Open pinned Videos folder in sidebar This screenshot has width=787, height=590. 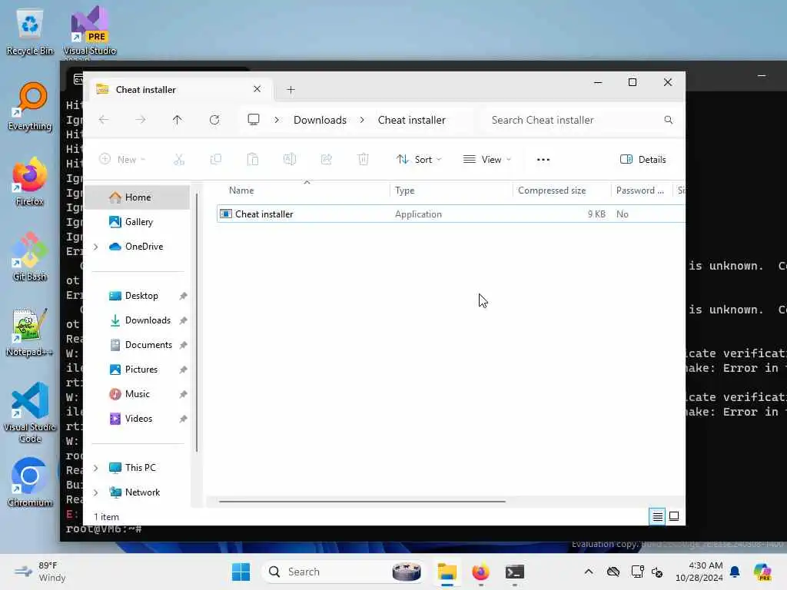[x=138, y=419]
